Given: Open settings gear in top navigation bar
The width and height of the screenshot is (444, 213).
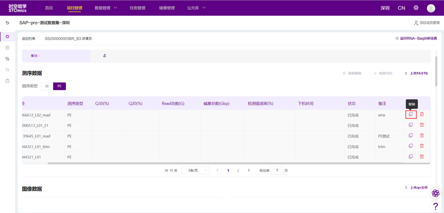Looking at the screenshot, I should pyautogui.click(x=416, y=8).
